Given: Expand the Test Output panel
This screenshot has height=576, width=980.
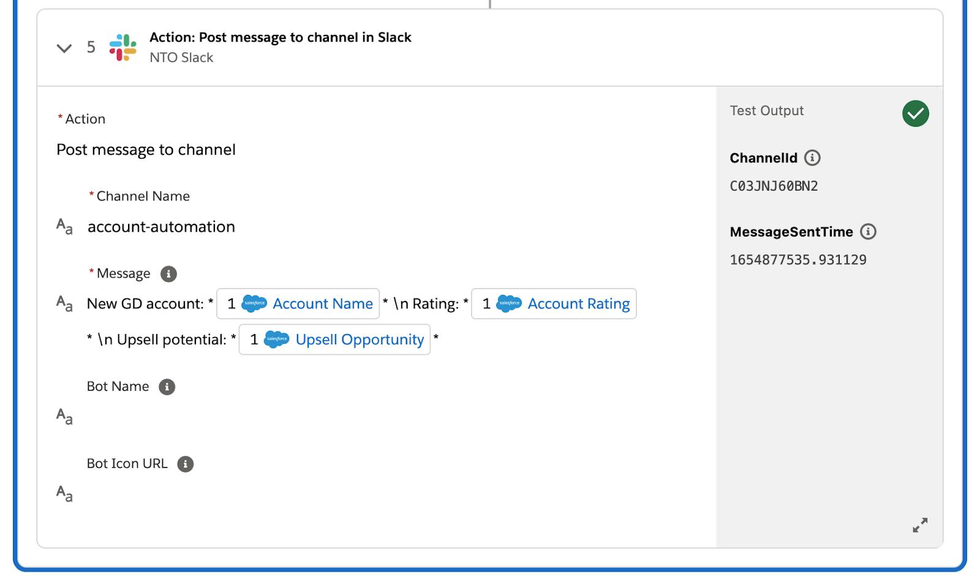Looking at the screenshot, I should tap(920, 525).
